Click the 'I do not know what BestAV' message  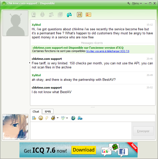click(x=51, y=92)
